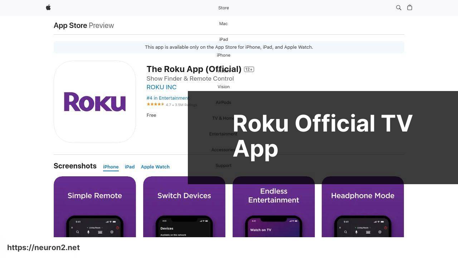The height and width of the screenshot is (258, 458).
Task: Click the availability notice banner text
Action: (x=229, y=47)
